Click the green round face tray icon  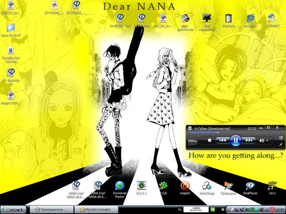252,210
